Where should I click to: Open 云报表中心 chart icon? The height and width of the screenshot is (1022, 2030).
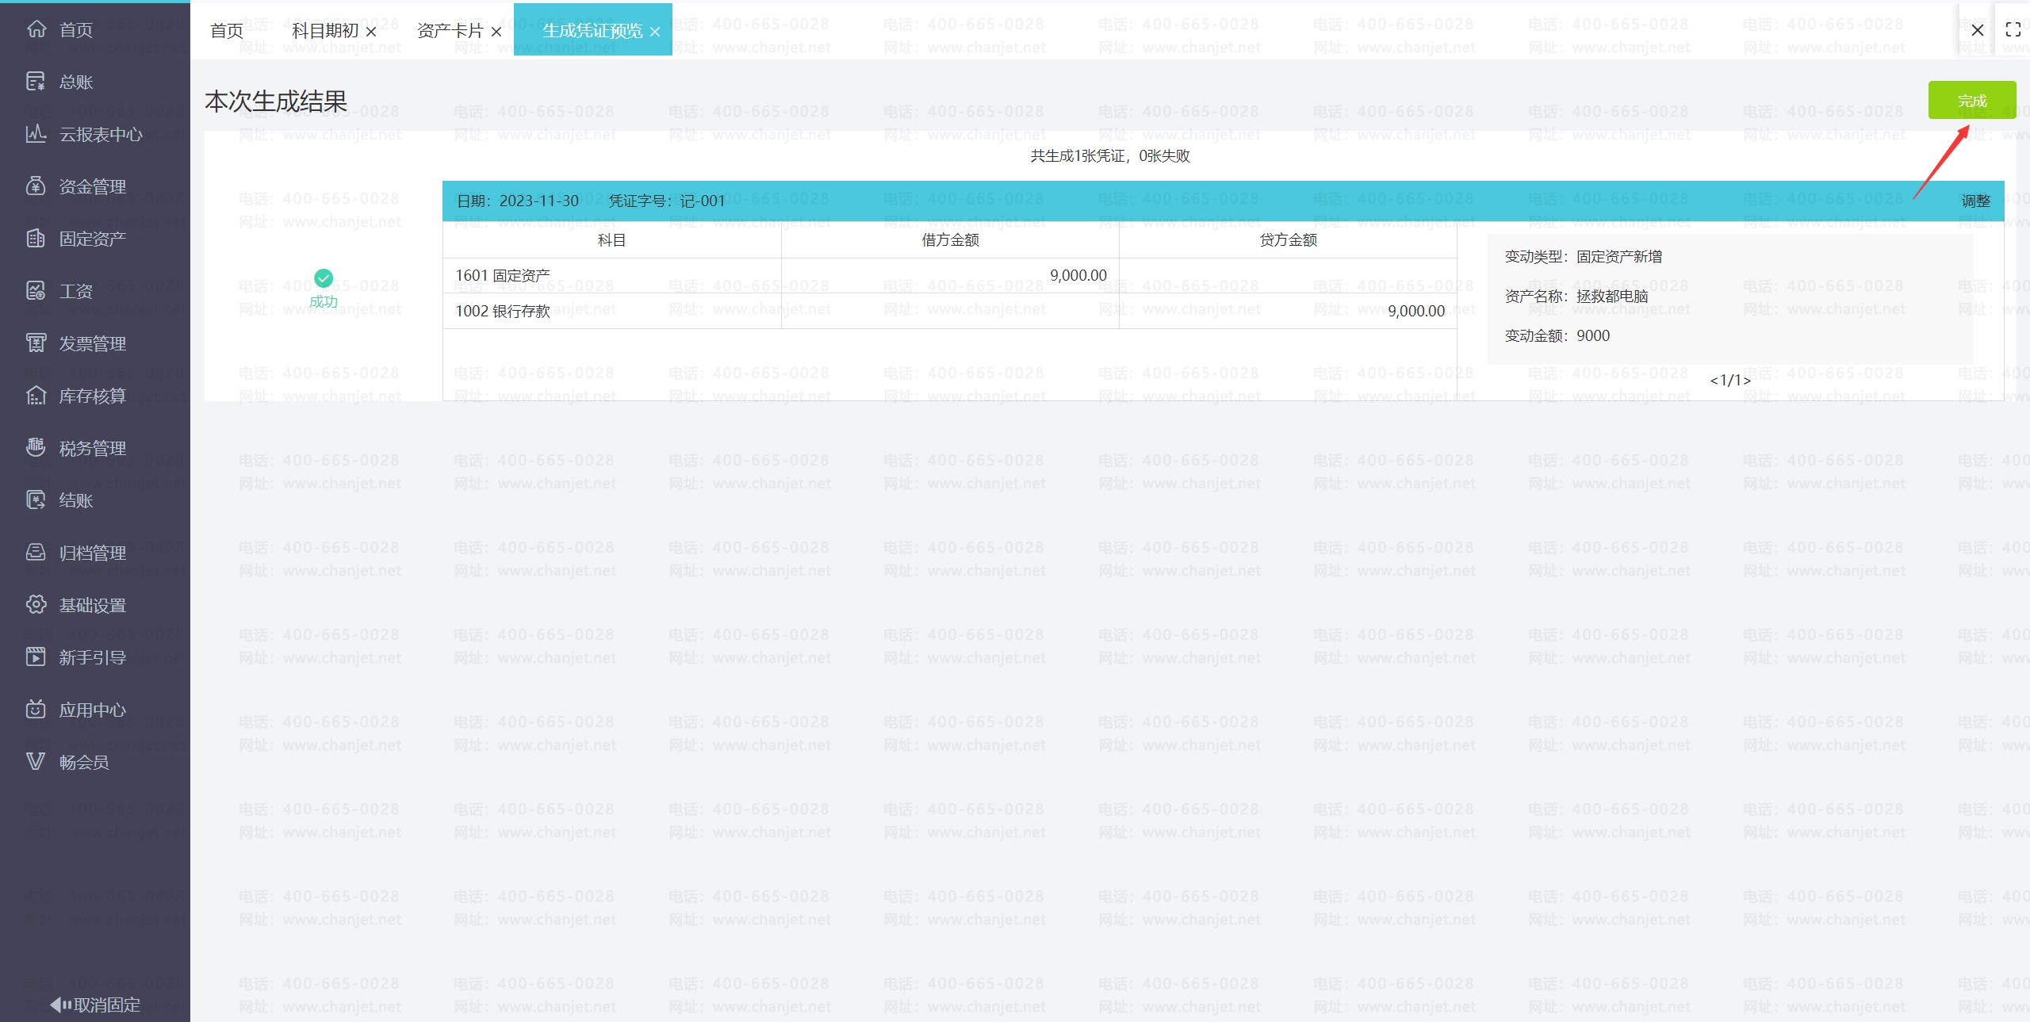(x=36, y=134)
